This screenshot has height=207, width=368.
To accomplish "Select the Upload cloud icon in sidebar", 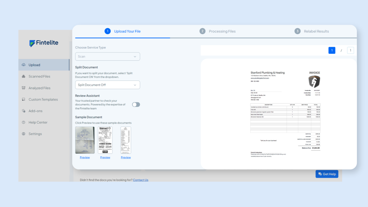I will [24, 65].
